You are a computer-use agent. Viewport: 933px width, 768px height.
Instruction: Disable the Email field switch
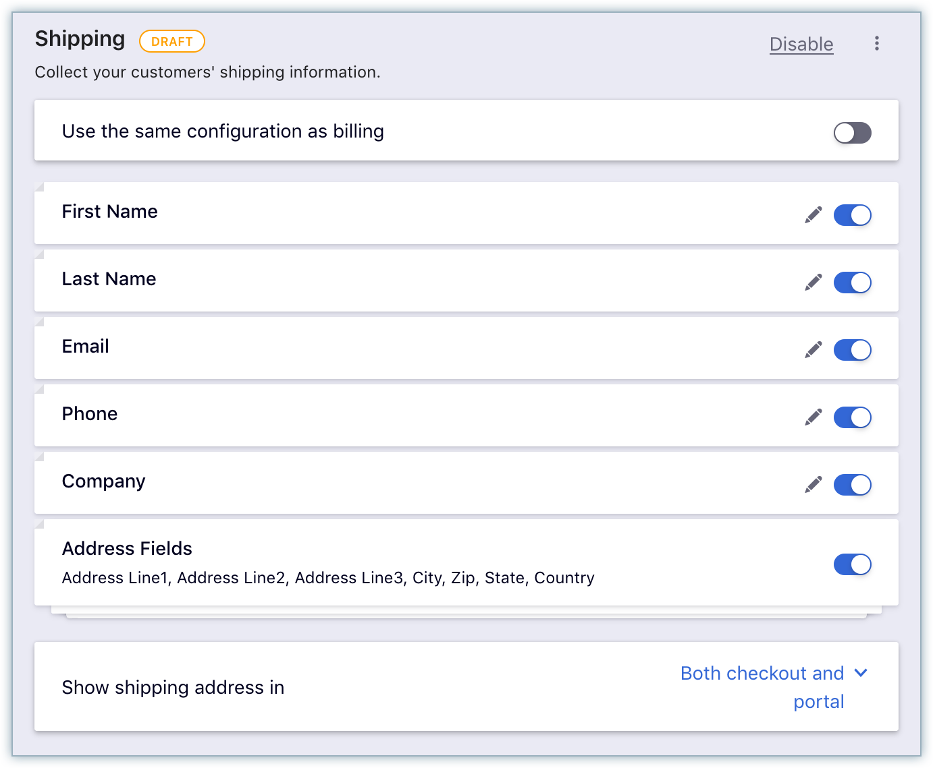point(852,350)
